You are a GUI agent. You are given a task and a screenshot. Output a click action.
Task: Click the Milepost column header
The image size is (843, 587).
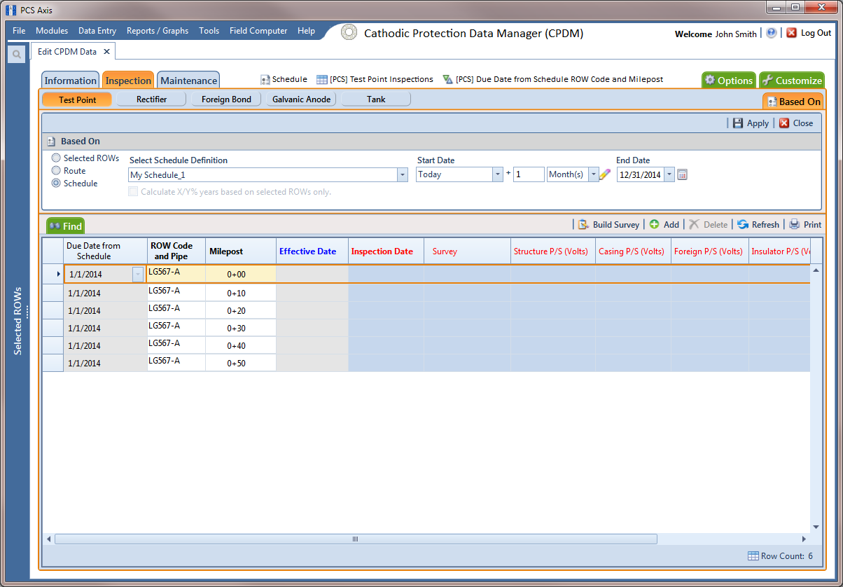[241, 251]
